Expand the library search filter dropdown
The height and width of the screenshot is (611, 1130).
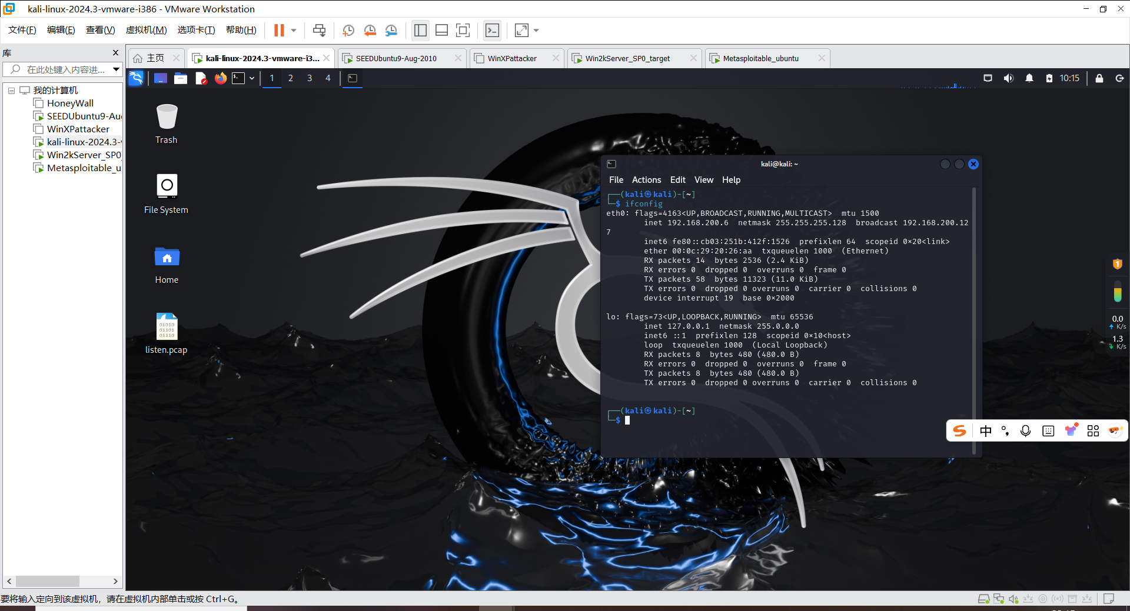(116, 69)
